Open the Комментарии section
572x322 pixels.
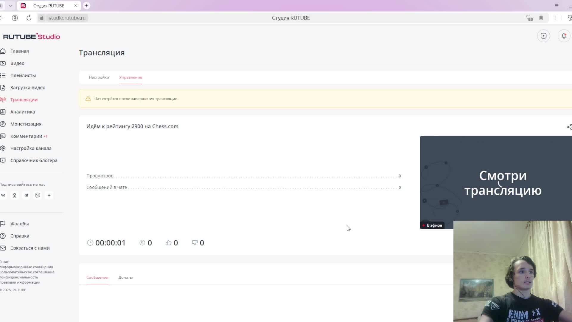(x=26, y=136)
